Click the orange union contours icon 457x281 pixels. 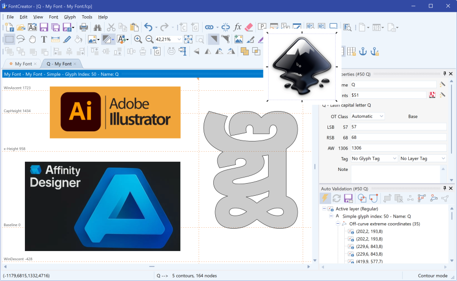(x=245, y=52)
